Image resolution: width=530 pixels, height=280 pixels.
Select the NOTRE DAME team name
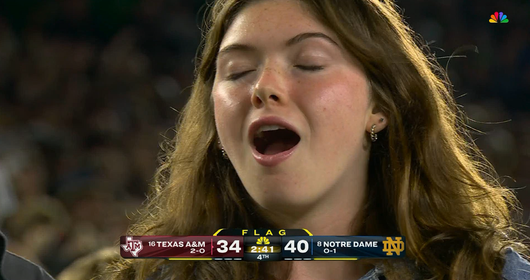(350, 244)
